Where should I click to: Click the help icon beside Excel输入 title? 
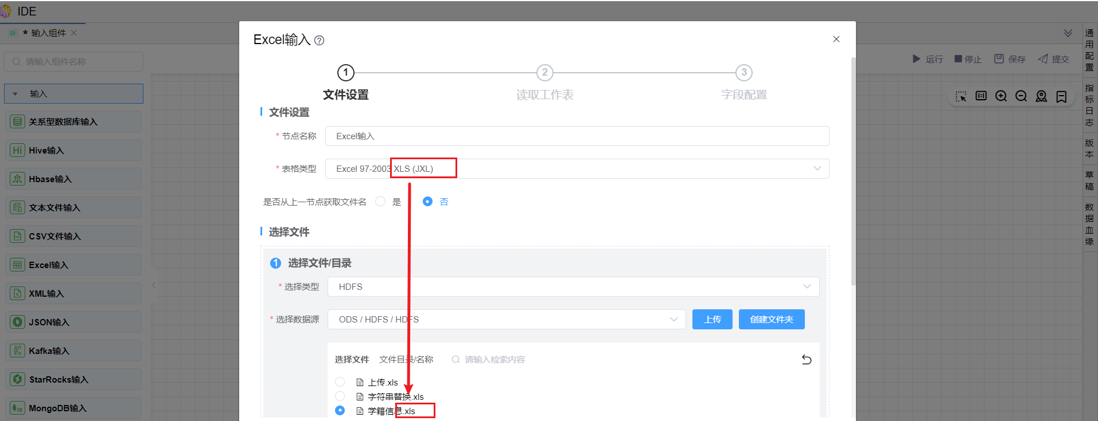(320, 41)
